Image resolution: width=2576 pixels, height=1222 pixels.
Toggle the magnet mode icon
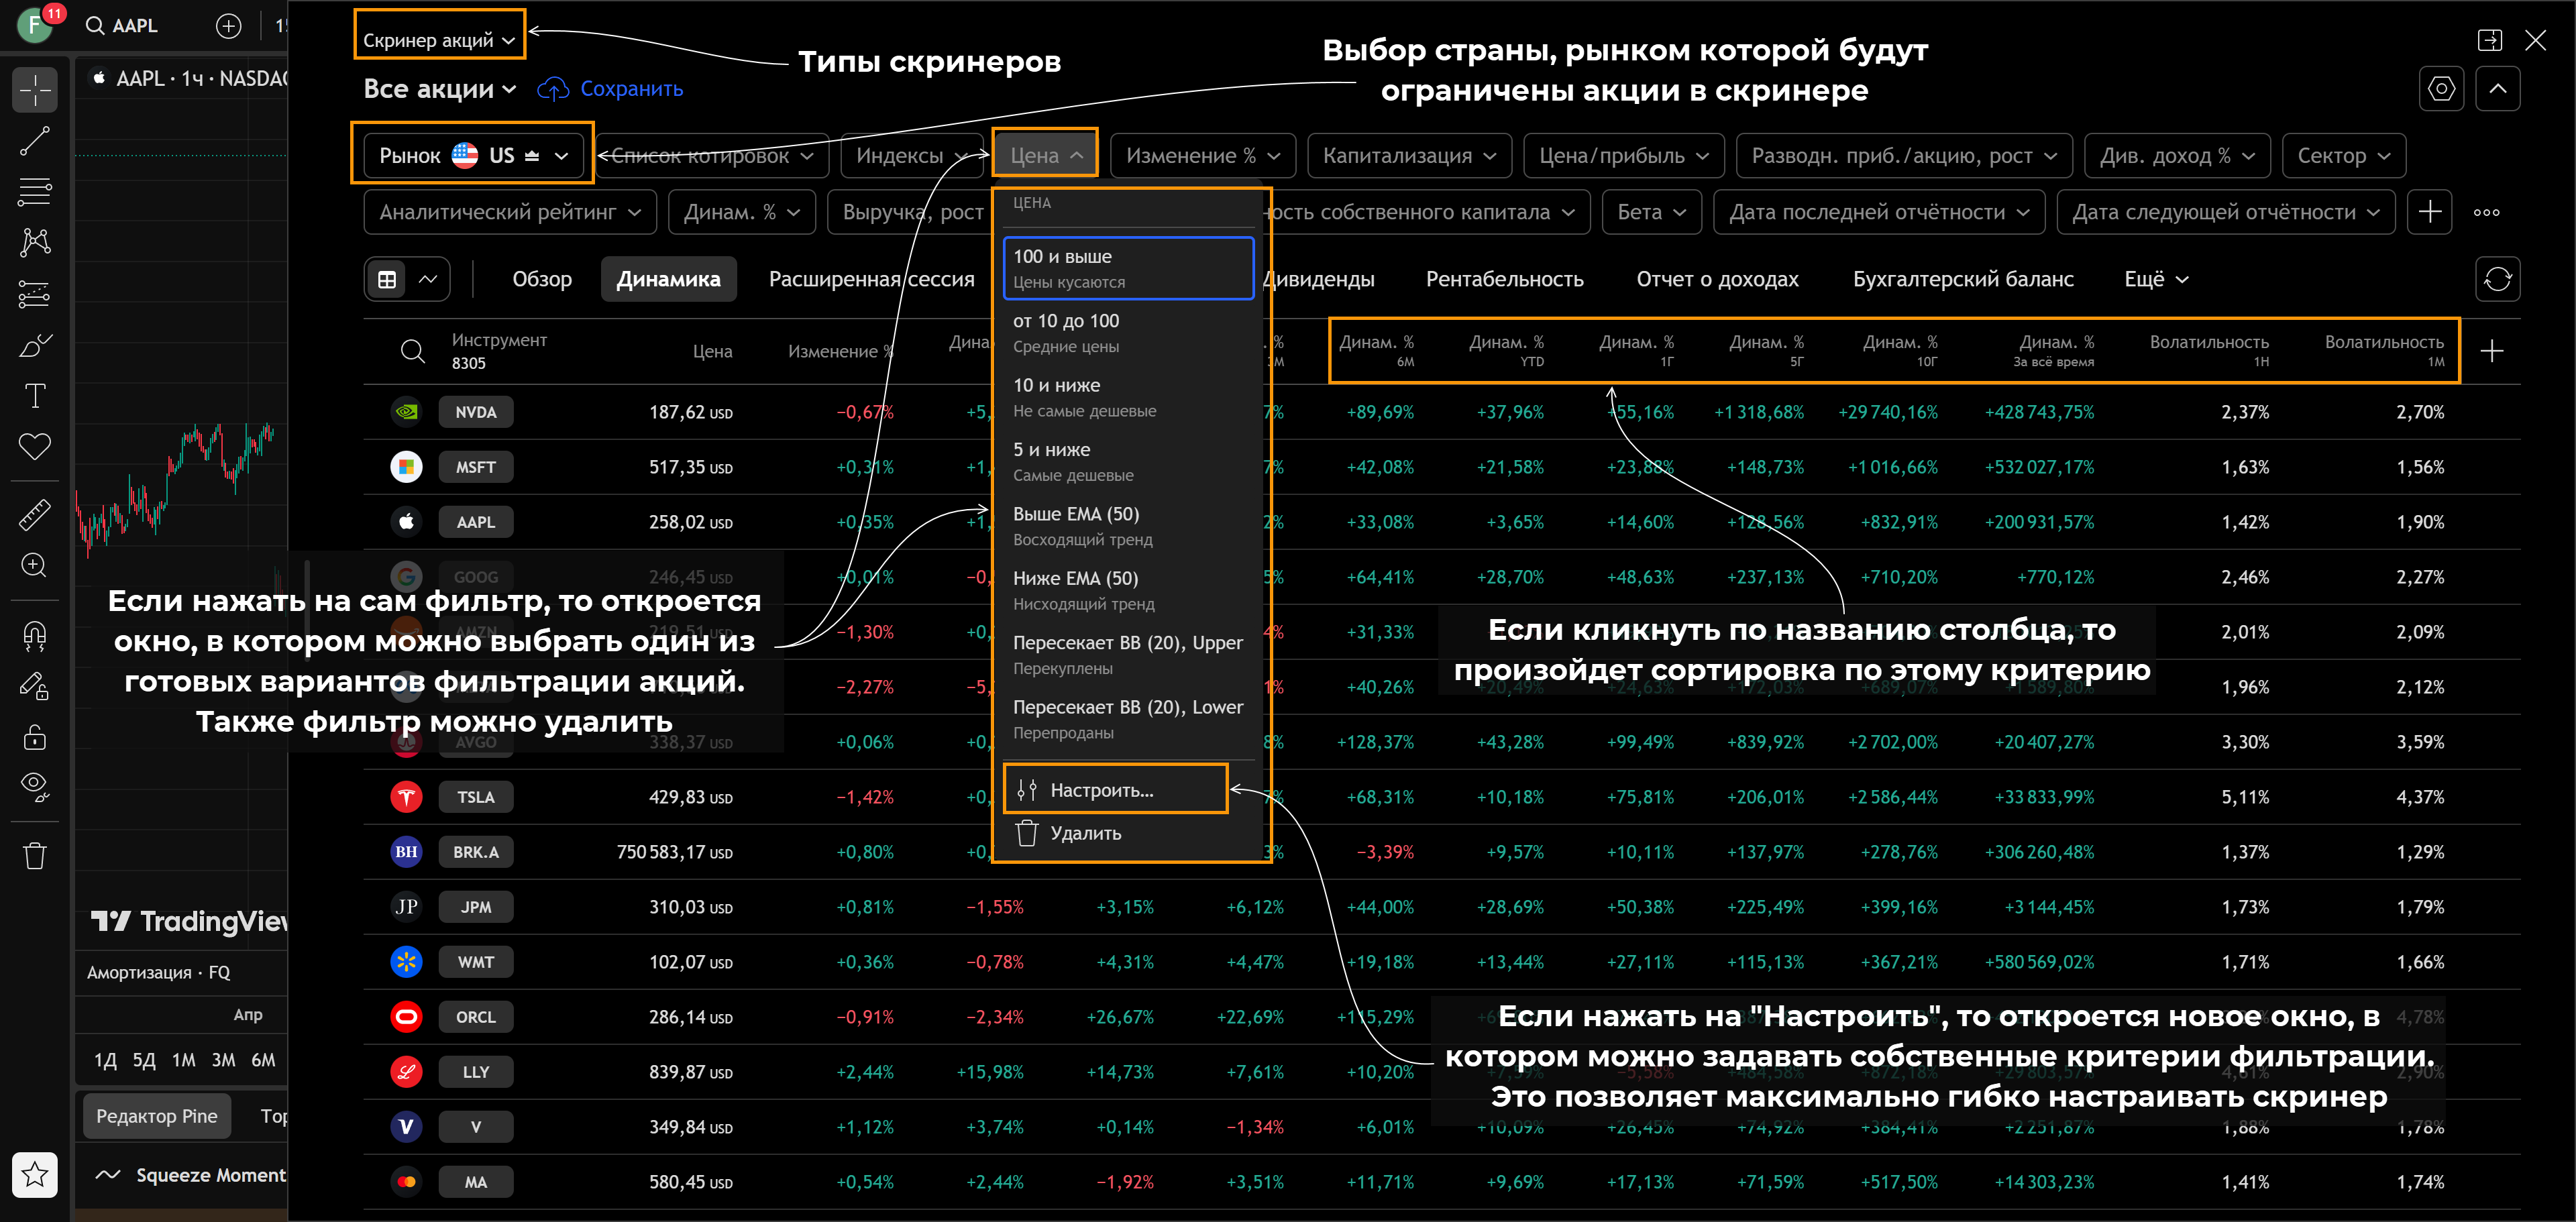point(35,635)
